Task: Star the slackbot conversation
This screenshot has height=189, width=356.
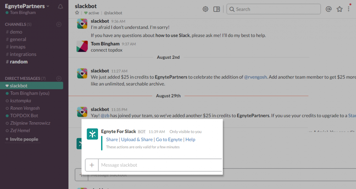Action: click(77, 13)
